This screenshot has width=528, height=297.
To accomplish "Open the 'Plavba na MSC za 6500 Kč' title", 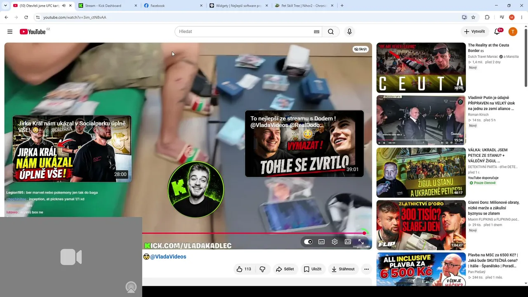I will pyautogui.click(x=493, y=260).
